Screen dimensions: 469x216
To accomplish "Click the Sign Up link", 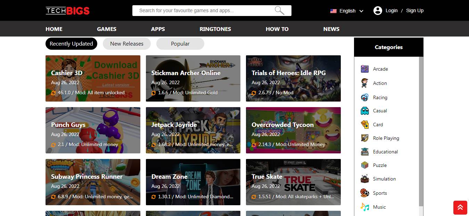I will (415, 10).
